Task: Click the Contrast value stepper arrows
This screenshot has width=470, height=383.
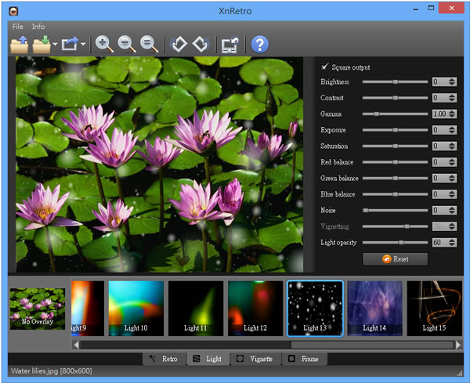Action: click(x=452, y=98)
